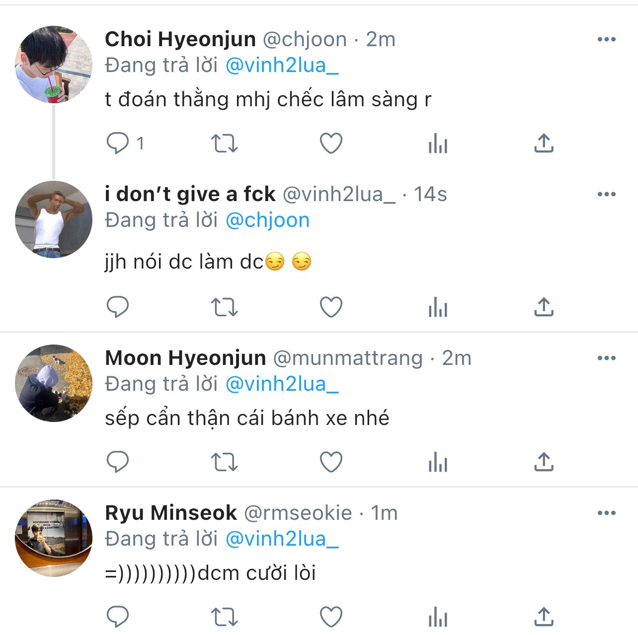Open Moon Hyeonjun's profile picture

coord(54,383)
